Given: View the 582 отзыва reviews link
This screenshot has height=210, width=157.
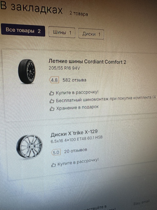Looking at the screenshot, I should click(74, 80).
